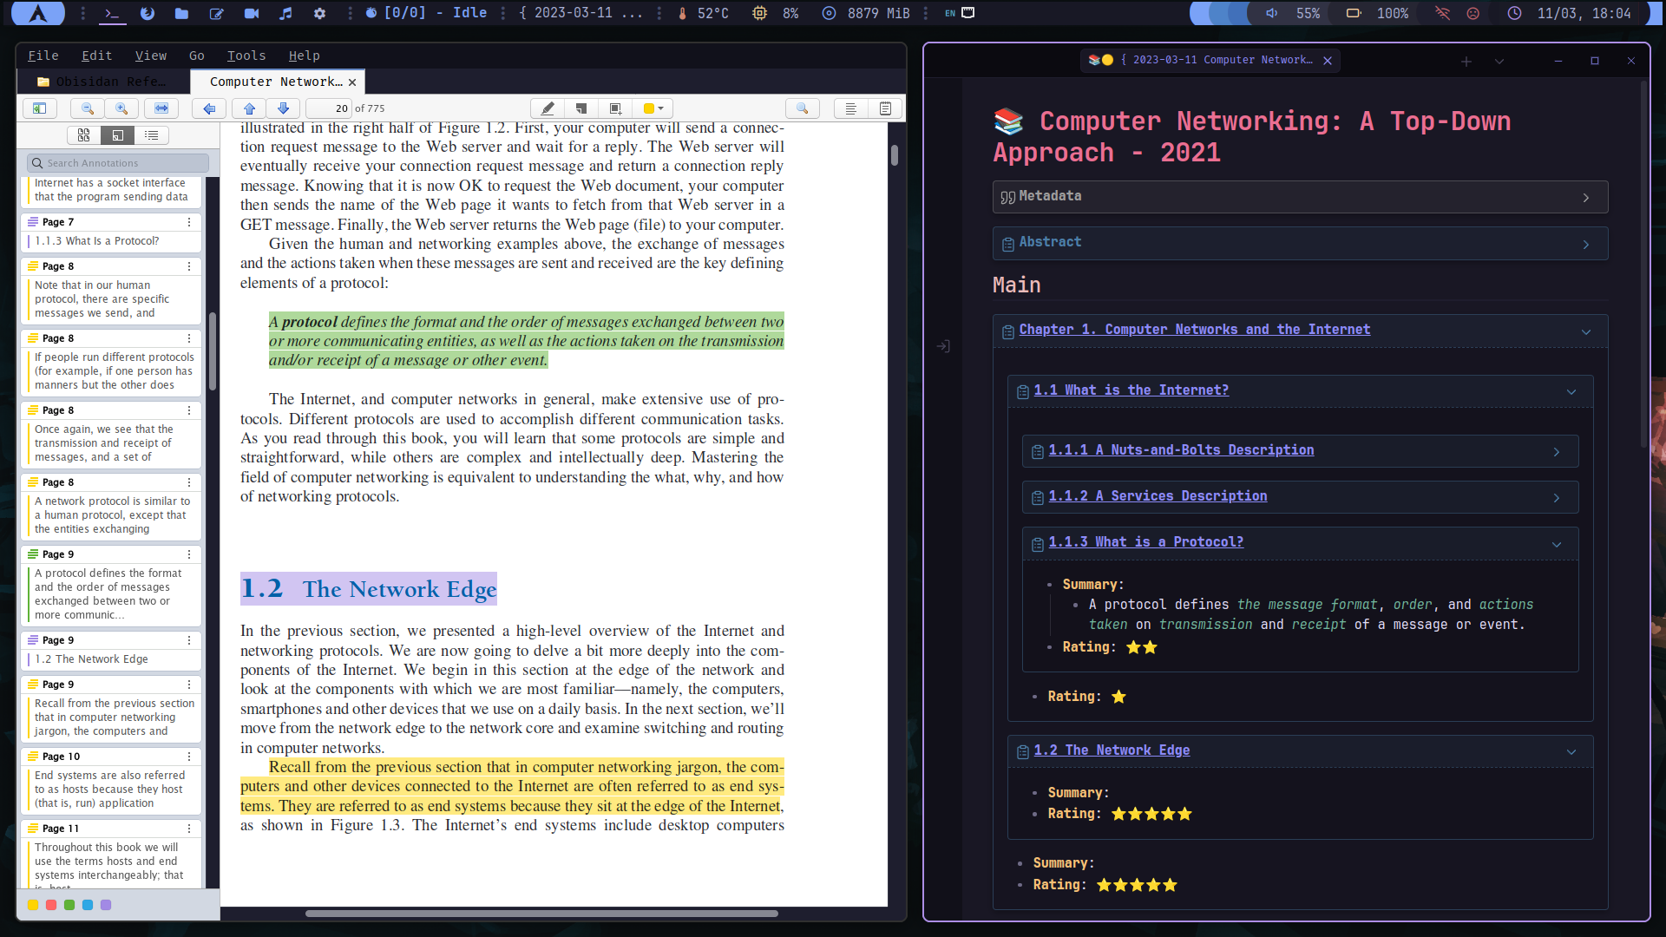This screenshot has width=1666, height=937.
Task: Open the Tools menu
Action: [246, 56]
